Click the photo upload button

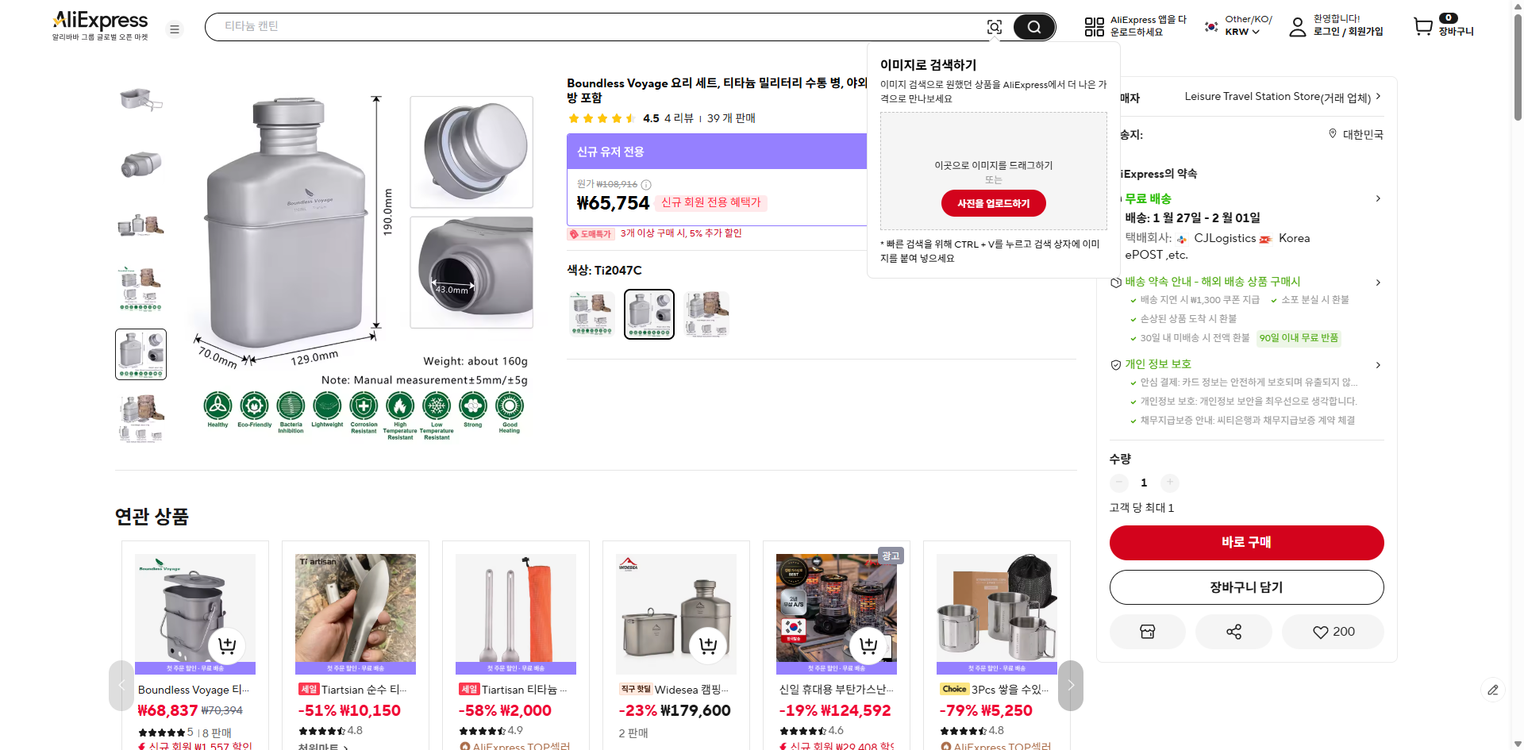pos(993,203)
